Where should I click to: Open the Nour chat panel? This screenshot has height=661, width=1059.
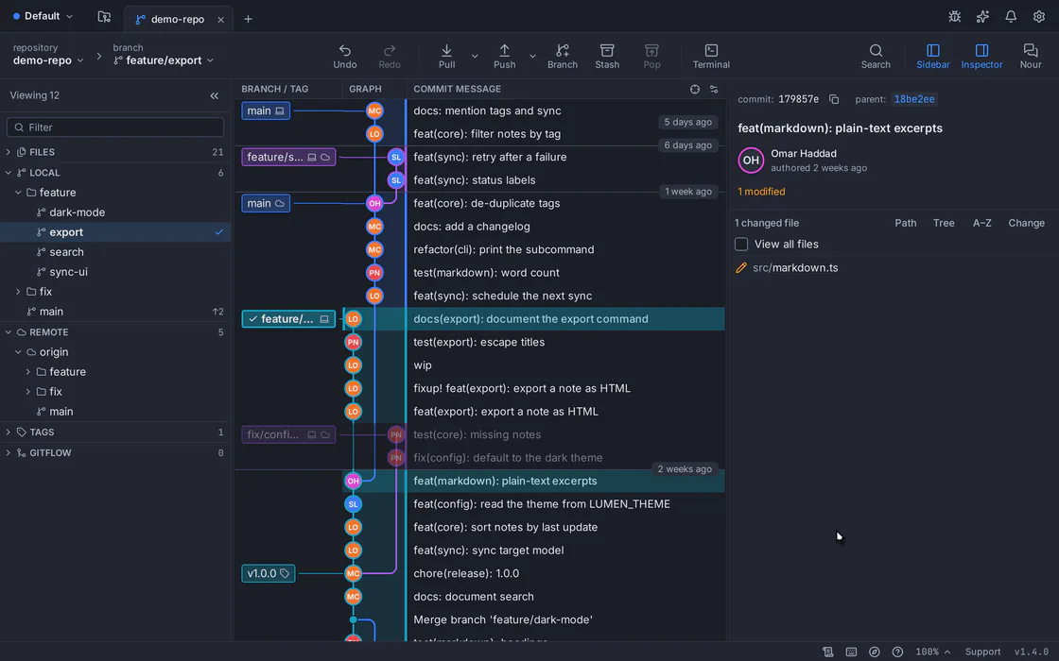tap(1030, 57)
